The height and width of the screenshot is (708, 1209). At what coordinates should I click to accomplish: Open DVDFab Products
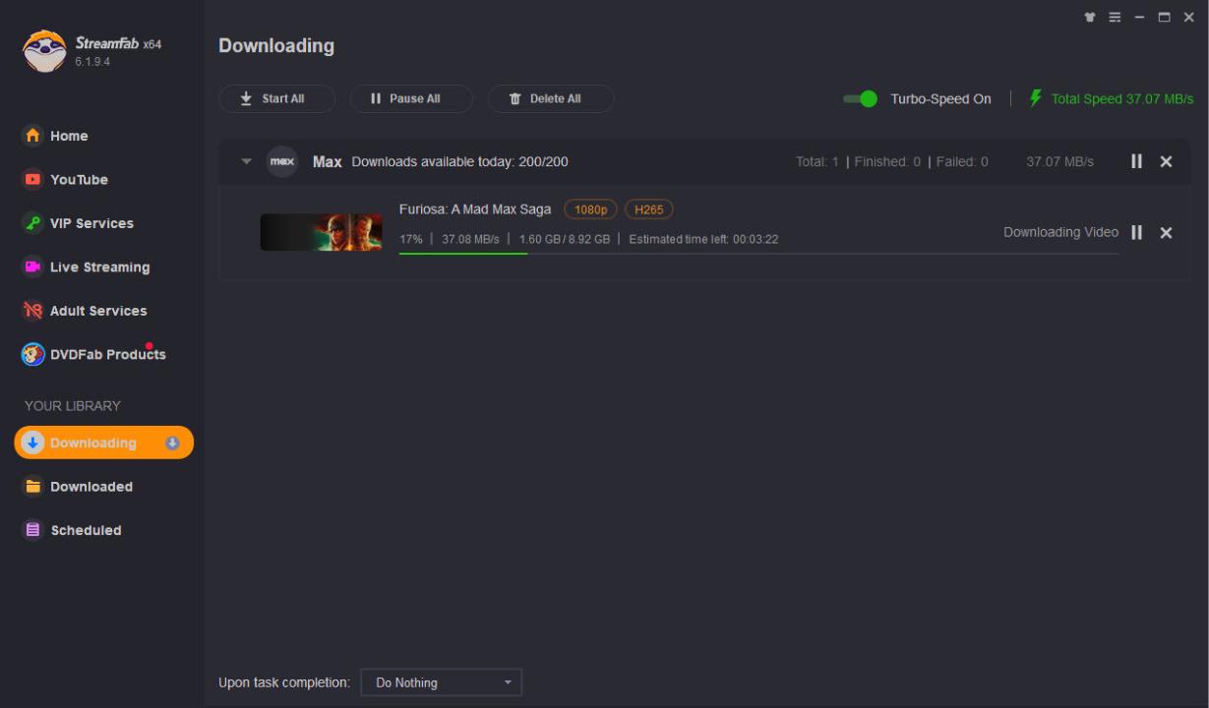(x=94, y=354)
